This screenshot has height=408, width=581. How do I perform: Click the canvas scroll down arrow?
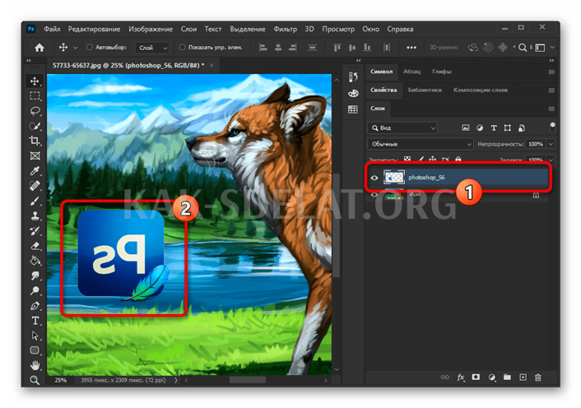337,369
